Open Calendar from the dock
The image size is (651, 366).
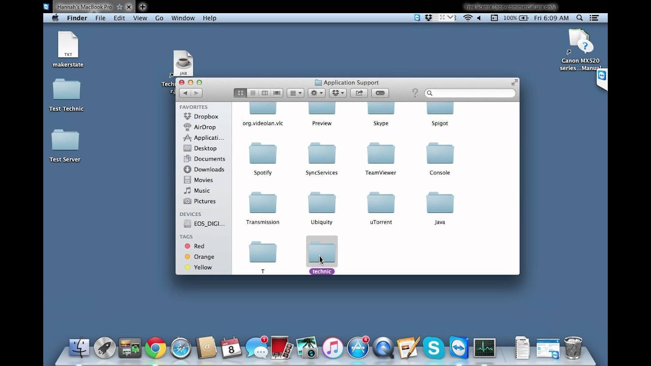tap(231, 348)
